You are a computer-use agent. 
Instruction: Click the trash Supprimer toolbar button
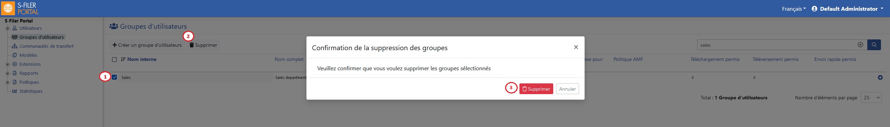click(203, 45)
